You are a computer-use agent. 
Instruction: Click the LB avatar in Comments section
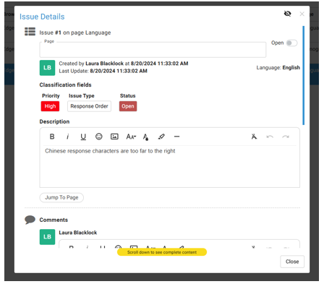point(47,237)
